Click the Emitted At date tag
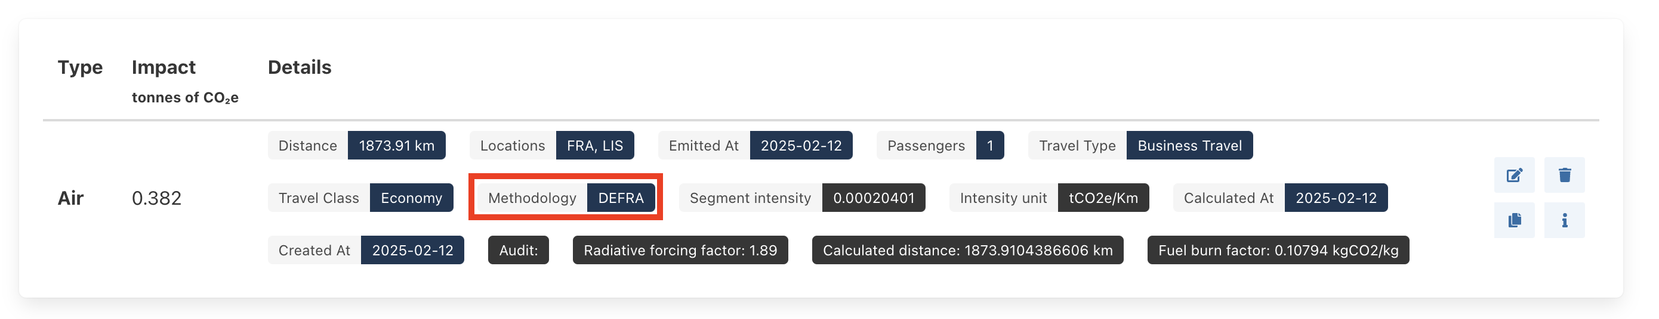 pyautogui.click(x=800, y=146)
